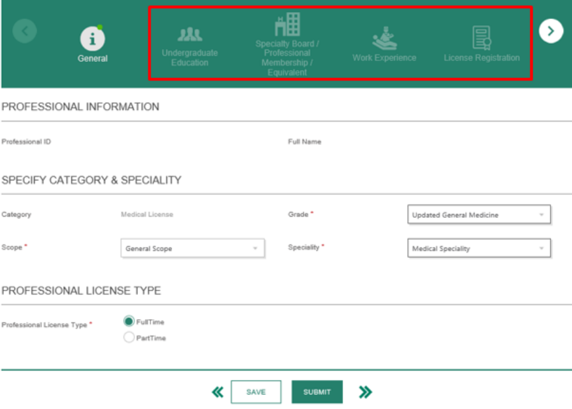Open the Grade dropdown

click(479, 215)
